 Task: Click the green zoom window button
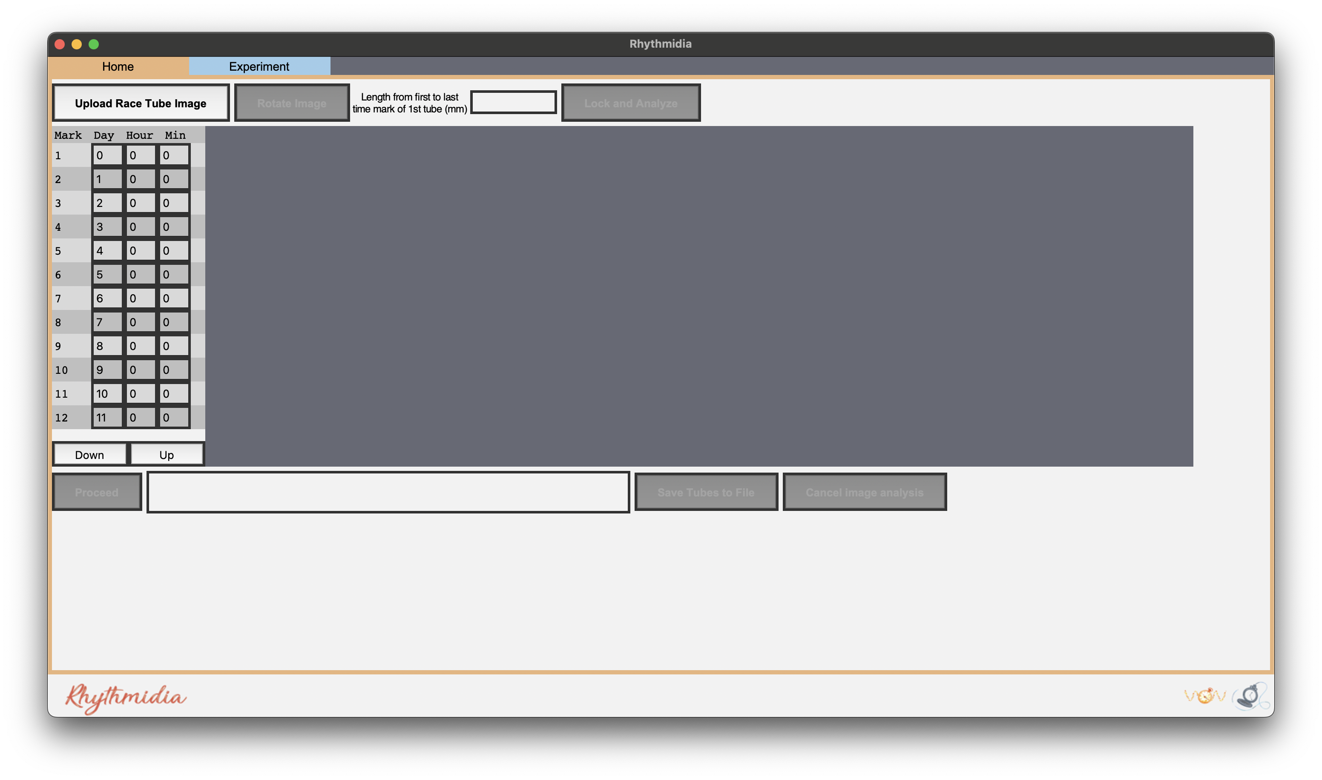94,44
